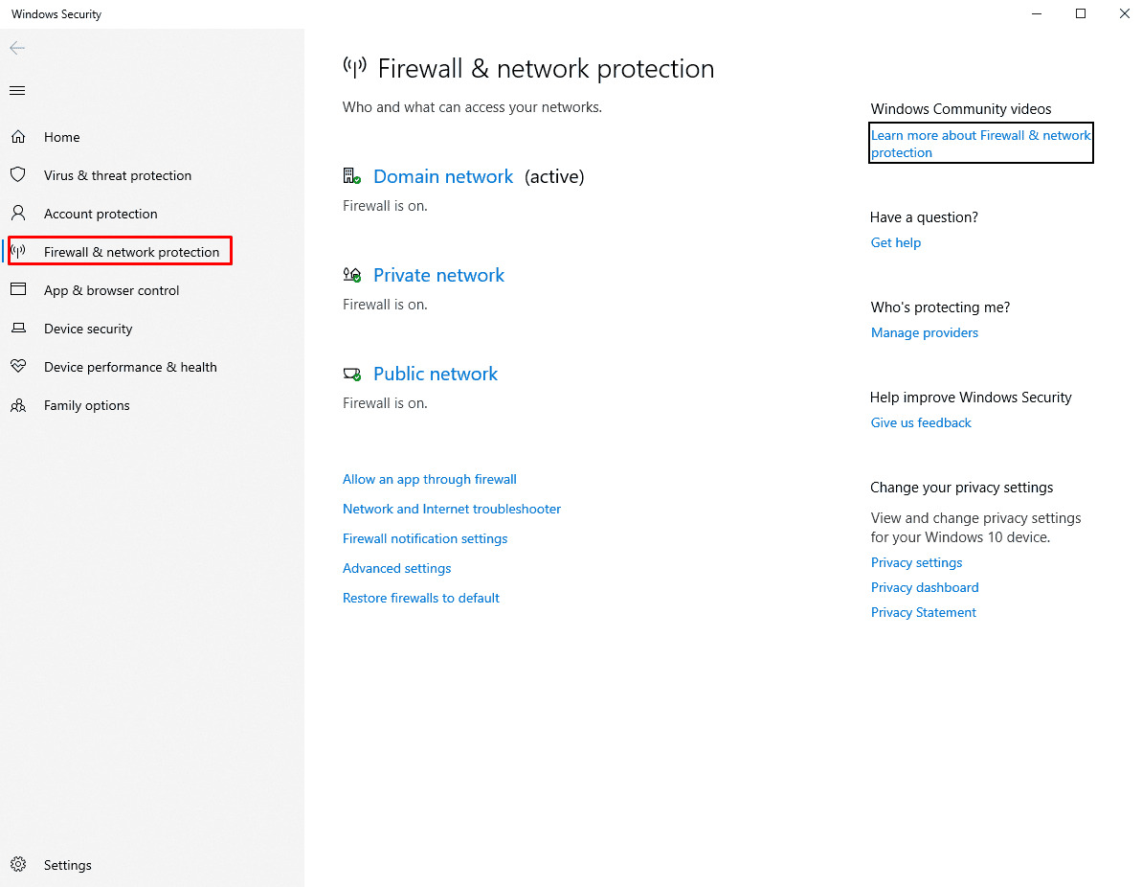This screenshot has height=887, width=1142.
Task: Click 'Who's protecting me?' heading
Action: click(x=939, y=307)
